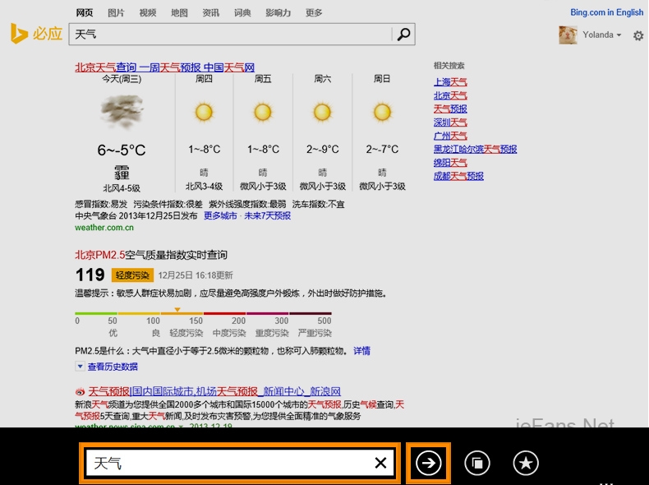
Task: Click the 周日 sun icon
Action: (x=382, y=112)
